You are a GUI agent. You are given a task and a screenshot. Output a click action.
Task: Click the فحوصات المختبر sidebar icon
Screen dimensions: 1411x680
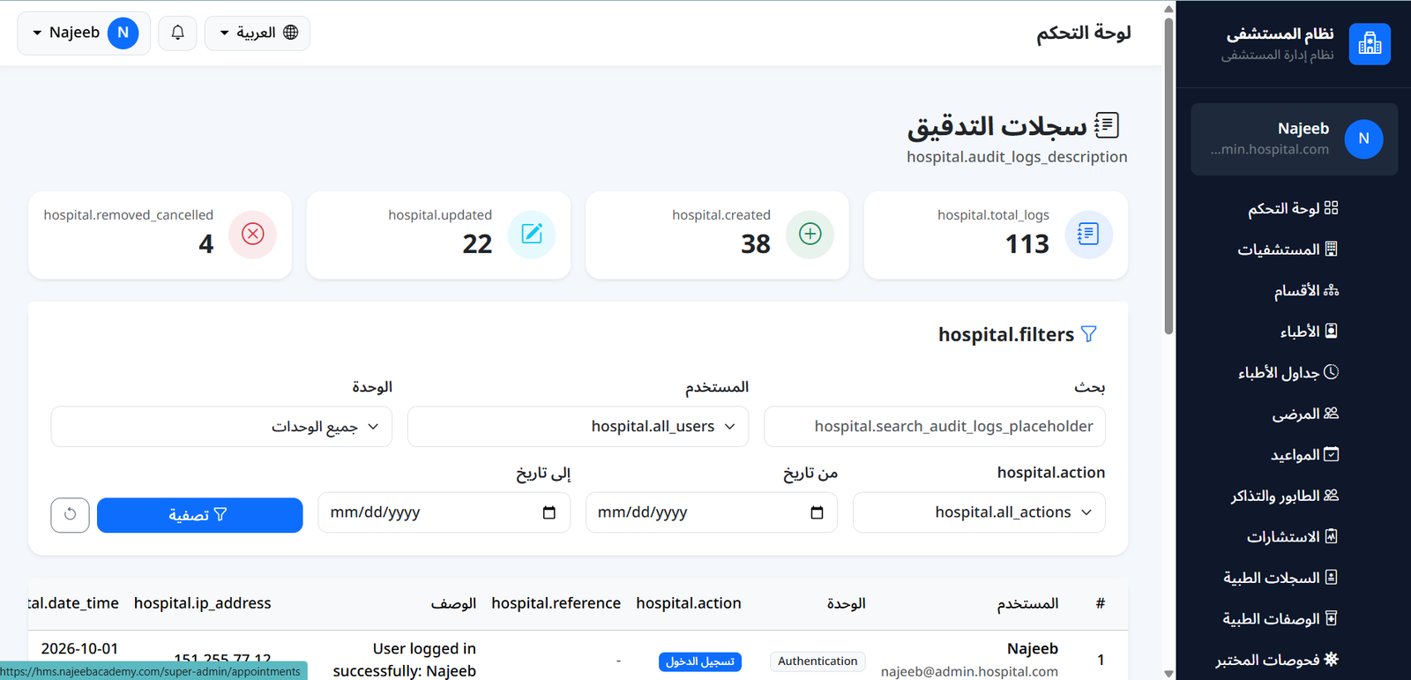(1332, 659)
